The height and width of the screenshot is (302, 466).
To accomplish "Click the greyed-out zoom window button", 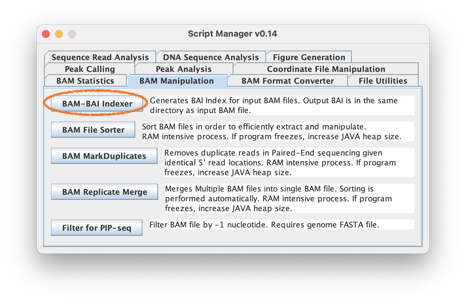I will pos(72,34).
